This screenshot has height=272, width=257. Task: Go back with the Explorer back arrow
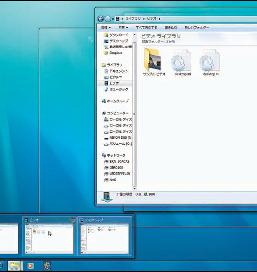(100, 19)
